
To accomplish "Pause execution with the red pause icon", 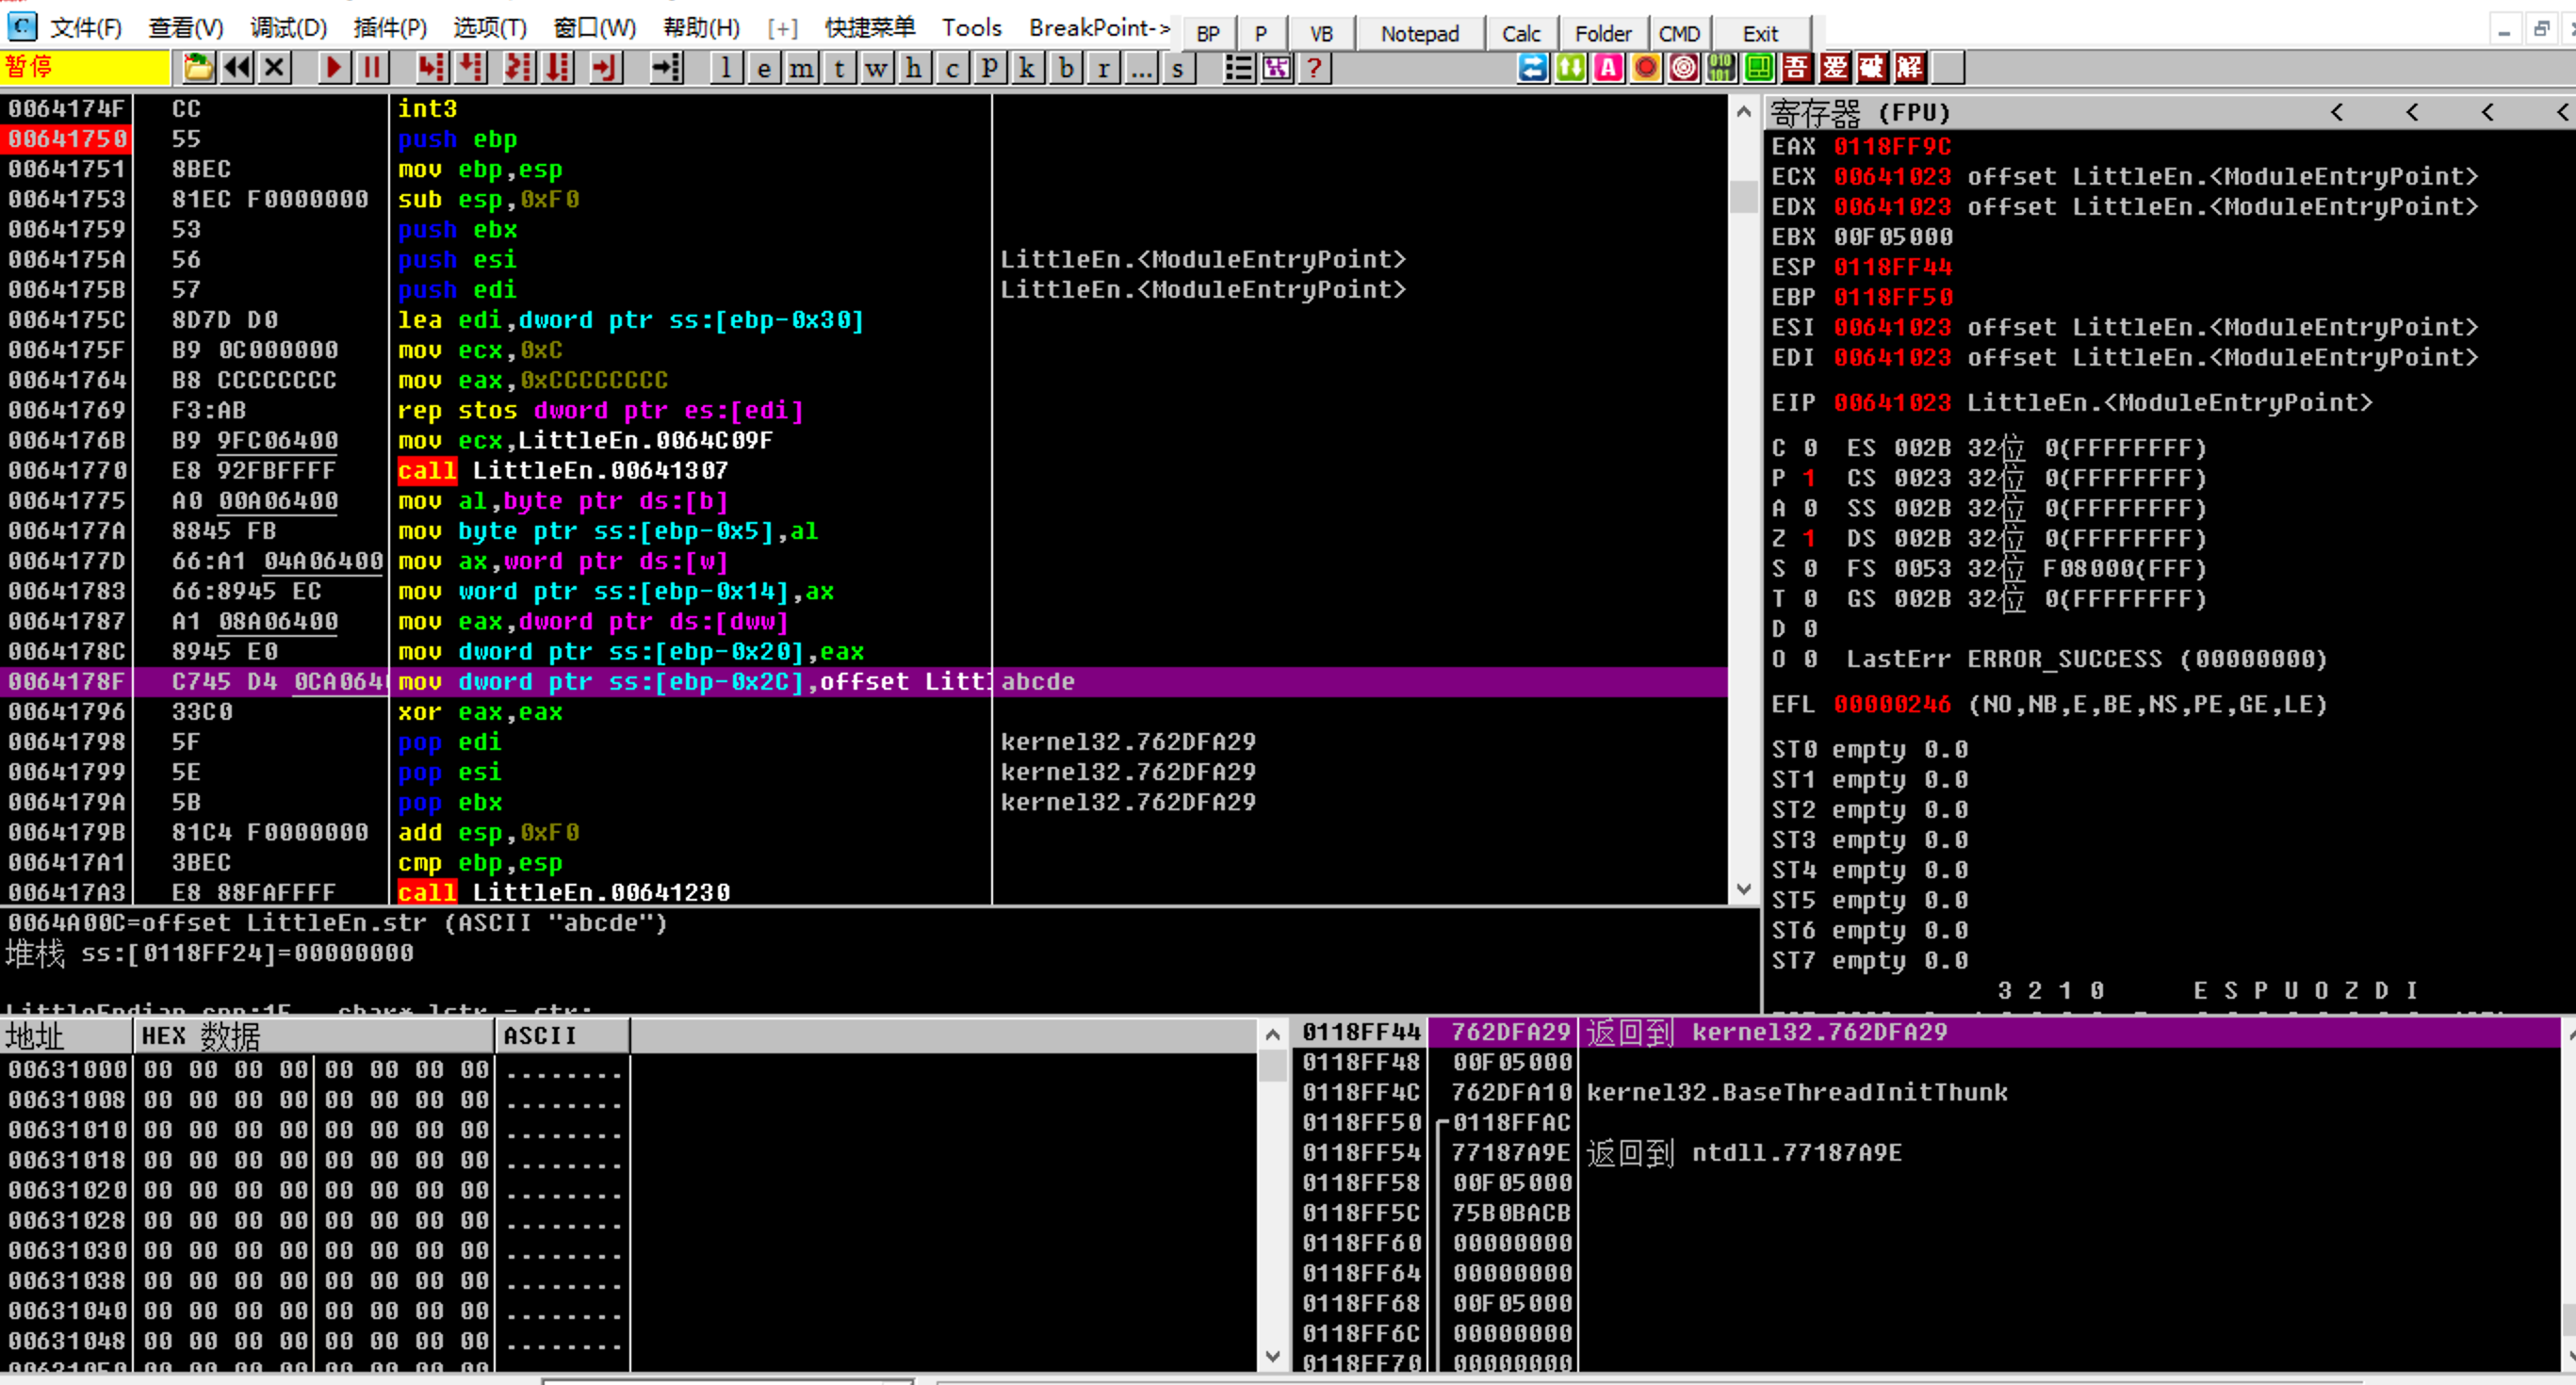I will (x=371, y=68).
